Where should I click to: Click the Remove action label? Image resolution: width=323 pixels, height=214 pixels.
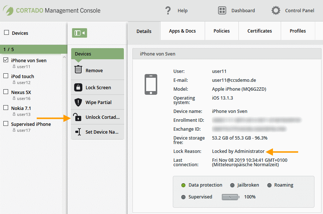click(x=94, y=70)
